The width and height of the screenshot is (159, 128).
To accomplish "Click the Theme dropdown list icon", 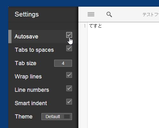I will coord(67,117).
